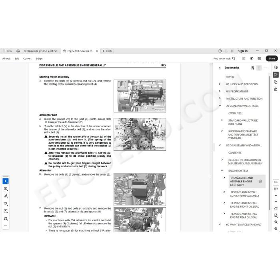This screenshot has width=280, height=280.
Task: Delete the selected bookmark with trash icon
Action: pyautogui.click(x=260, y=181)
